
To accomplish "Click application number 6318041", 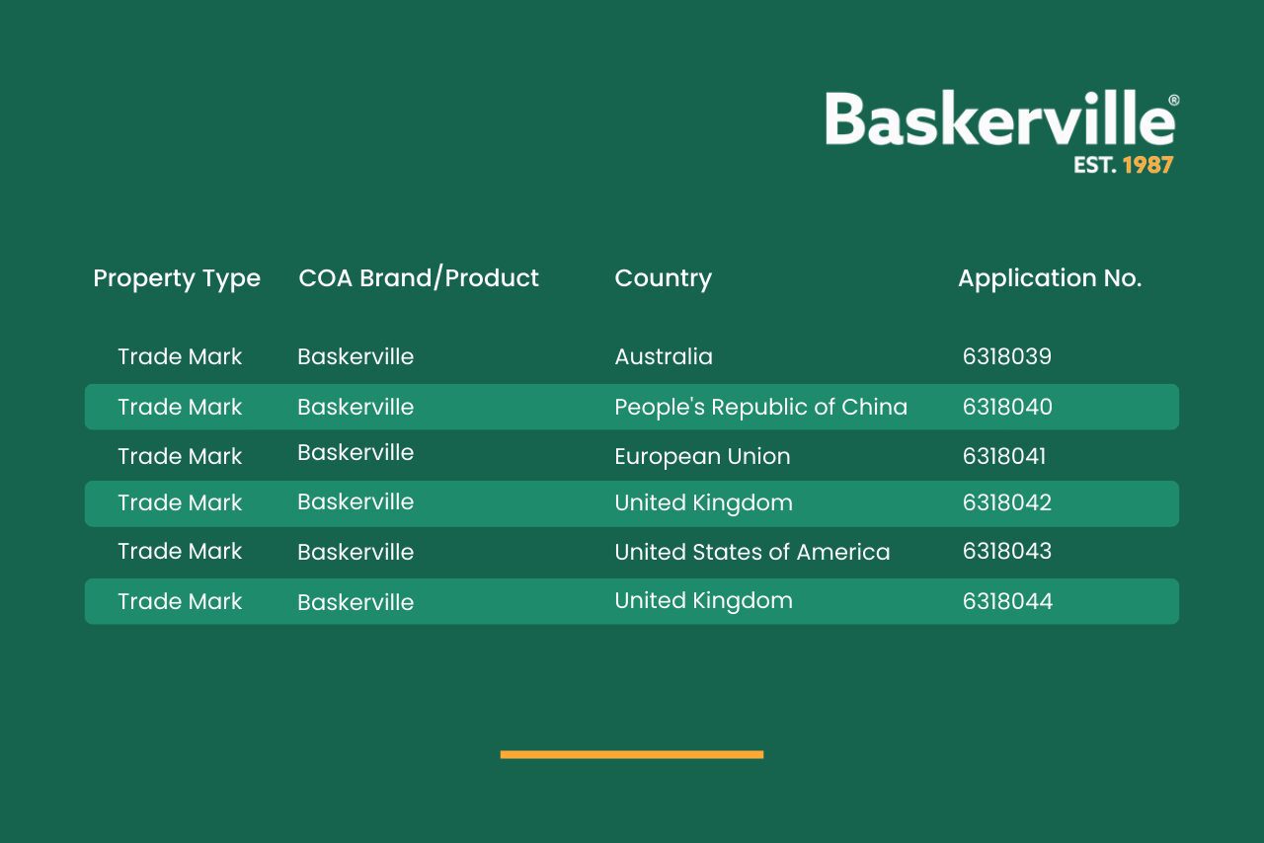I will pos(1004,456).
